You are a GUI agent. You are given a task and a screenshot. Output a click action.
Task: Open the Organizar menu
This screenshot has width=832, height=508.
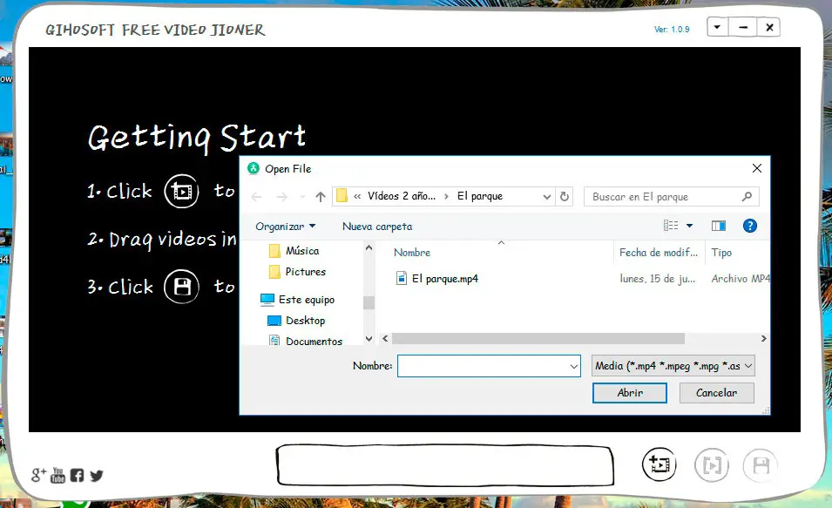(286, 227)
